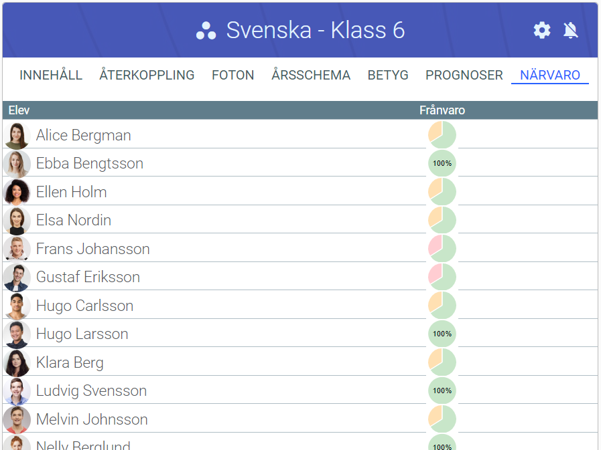This screenshot has height=450, width=601.
Task: Open the settings gear icon
Action: point(541,30)
